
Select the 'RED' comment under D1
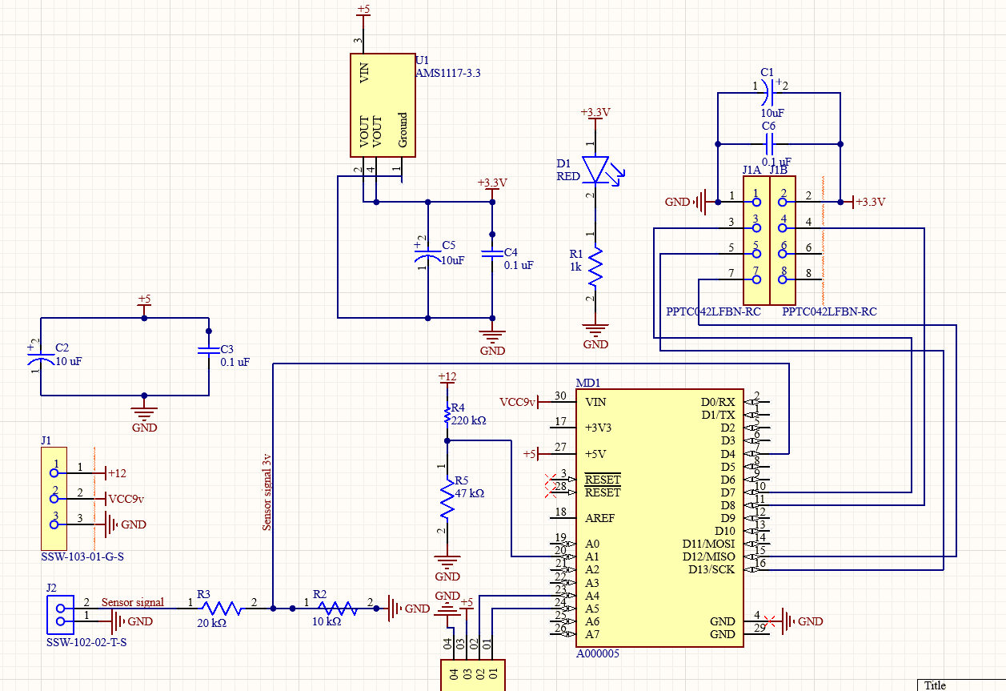click(x=568, y=176)
